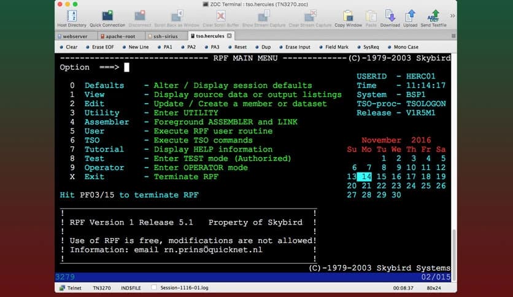
Task: Click the 3279 terminal type label
Action: click(x=65, y=277)
